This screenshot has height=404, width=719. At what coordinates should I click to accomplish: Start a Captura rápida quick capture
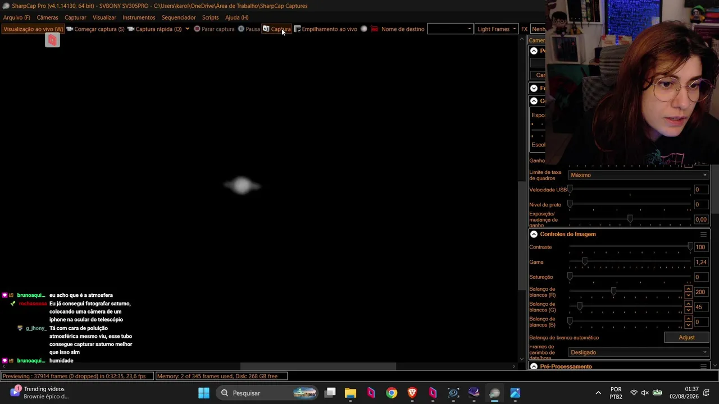[155, 29]
